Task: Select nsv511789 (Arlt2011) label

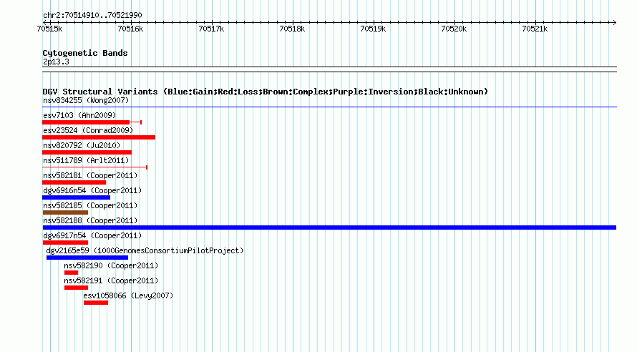Action: (86, 160)
